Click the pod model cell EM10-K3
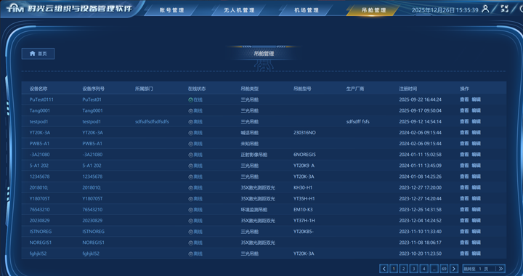The width and height of the screenshot is (523, 276). (x=303, y=210)
